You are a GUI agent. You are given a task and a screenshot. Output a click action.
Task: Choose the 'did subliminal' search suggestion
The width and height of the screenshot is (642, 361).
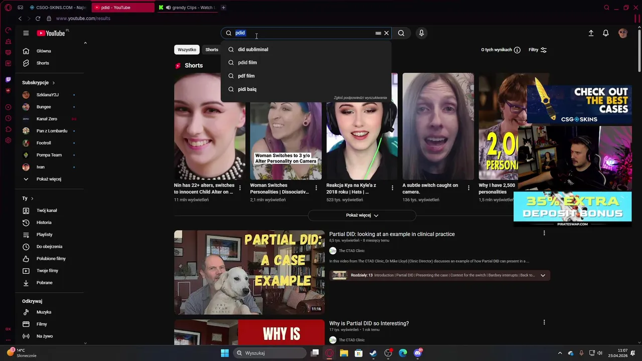[306, 50]
